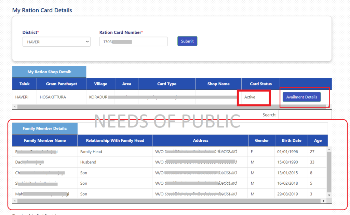Image resolution: width=350 pixels, height=215 pixels.
Task: Open Availment Details for the ration card
Action: coord(301,97)
